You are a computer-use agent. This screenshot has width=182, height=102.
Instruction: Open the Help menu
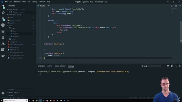tap(48, 2)
